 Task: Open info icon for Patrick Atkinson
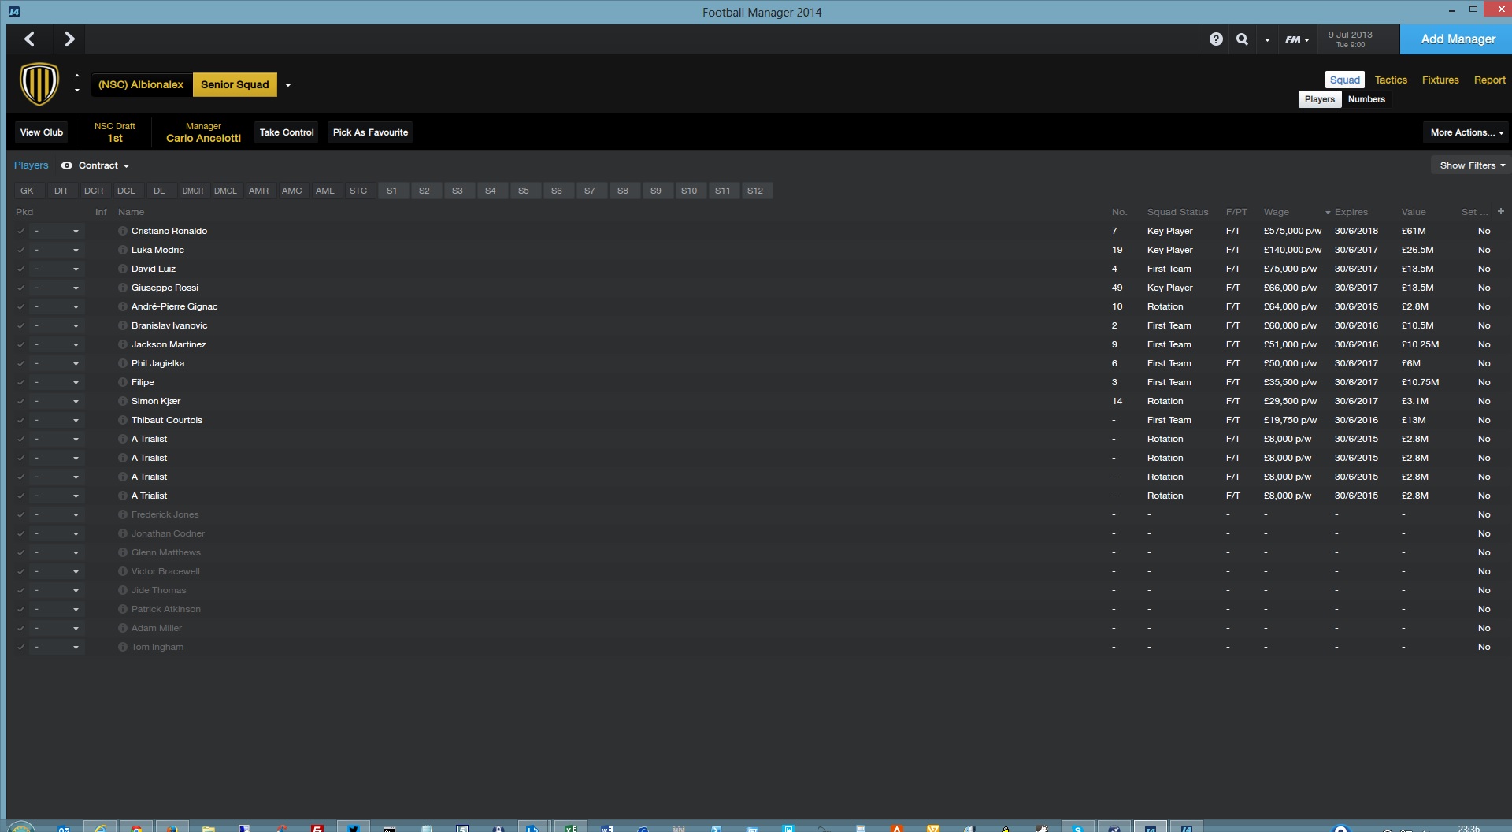pos(123,609)
